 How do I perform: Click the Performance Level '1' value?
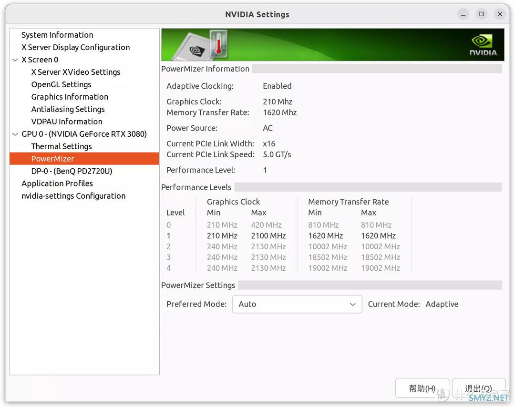click(265, 170)
